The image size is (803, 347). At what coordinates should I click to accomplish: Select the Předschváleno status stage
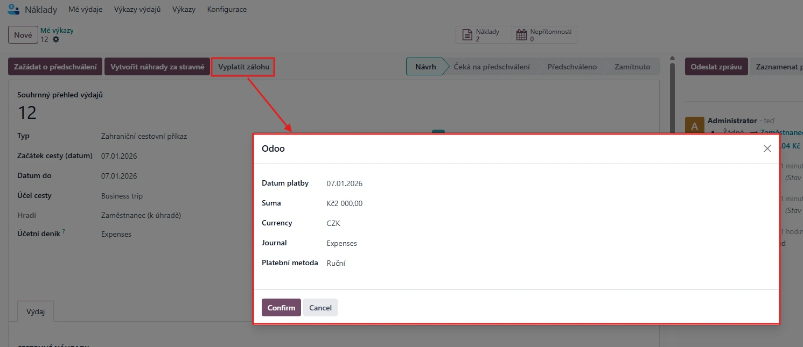[572, 67]
